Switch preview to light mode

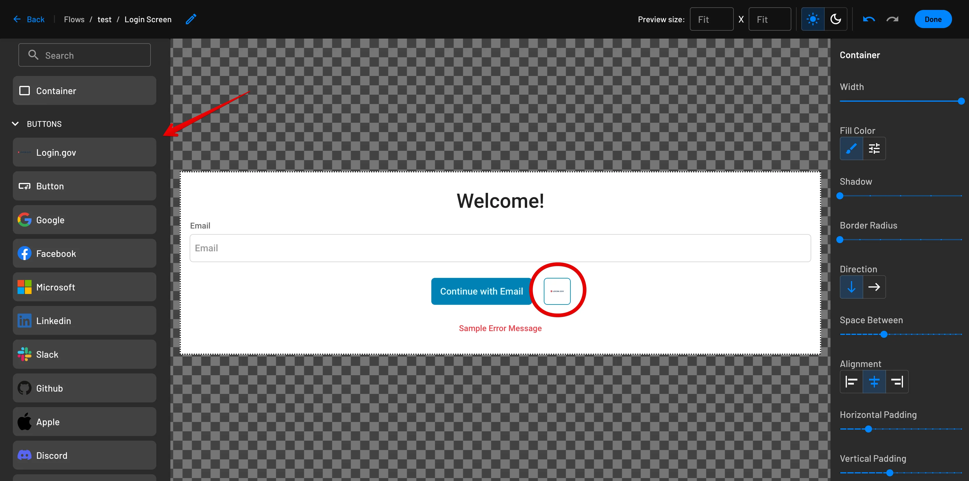[x=812, y=19]
